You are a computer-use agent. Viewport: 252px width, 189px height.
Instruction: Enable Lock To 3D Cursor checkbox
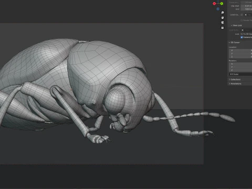[241, 34]
